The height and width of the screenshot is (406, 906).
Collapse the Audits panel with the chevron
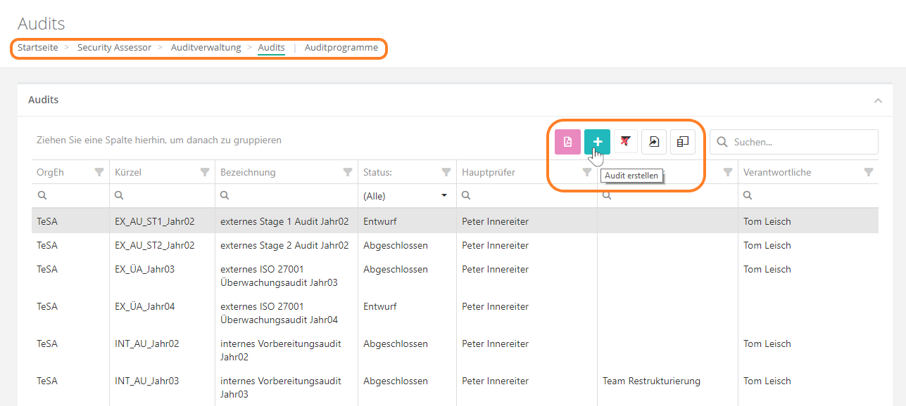point(878,100)
